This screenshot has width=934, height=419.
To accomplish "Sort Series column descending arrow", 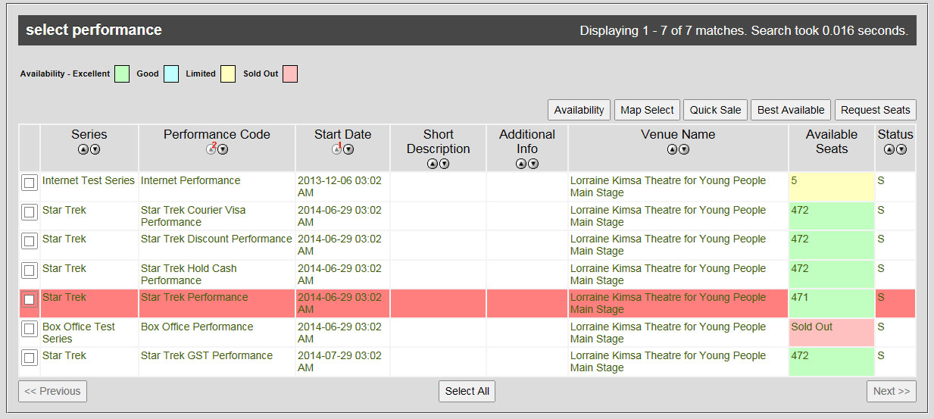I will [x=95, y=149].
